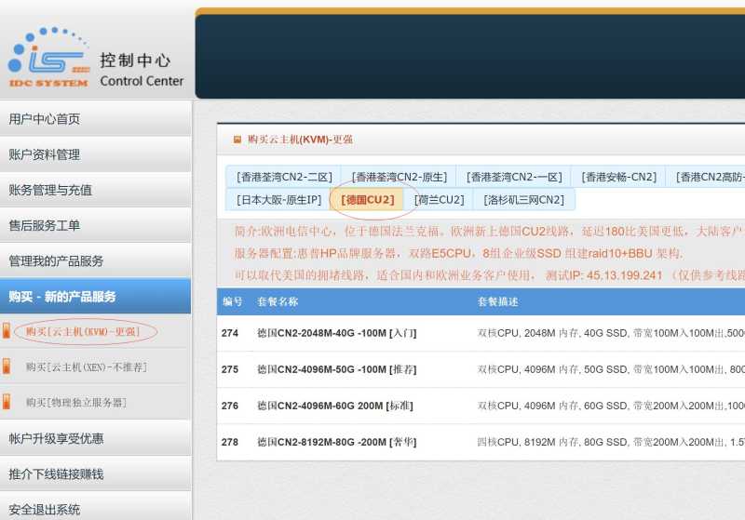The image size is (745, 520).
Task: Select package 德国CN2-8192M-80G -200M [奢华]
Action: pos(337,442)
